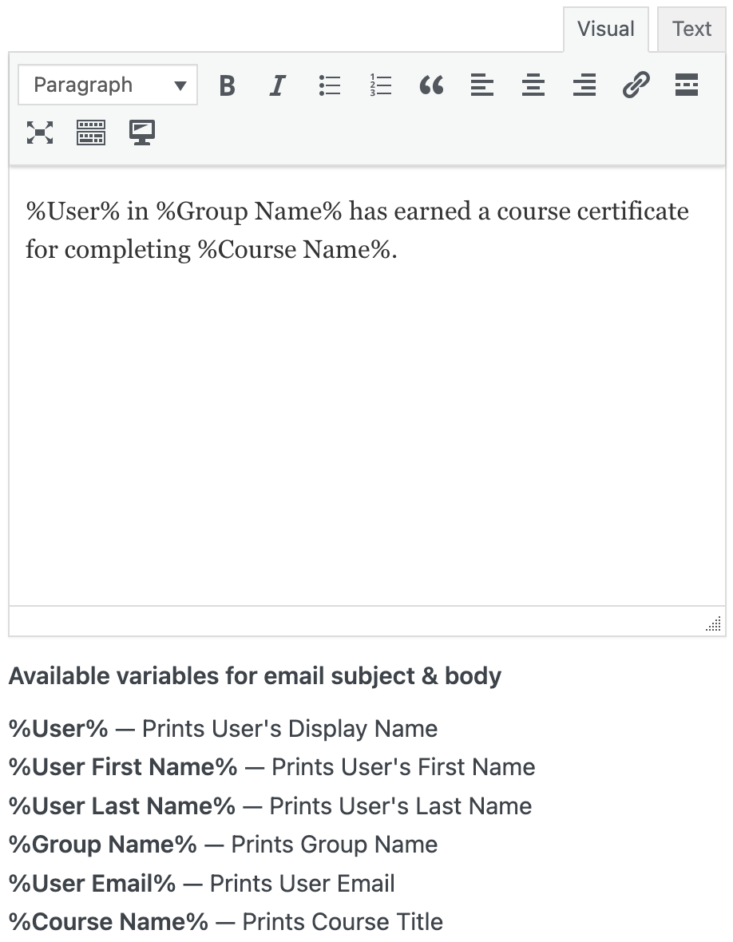
Task: Enable left text alignment
Action: (x=482, y=85)
